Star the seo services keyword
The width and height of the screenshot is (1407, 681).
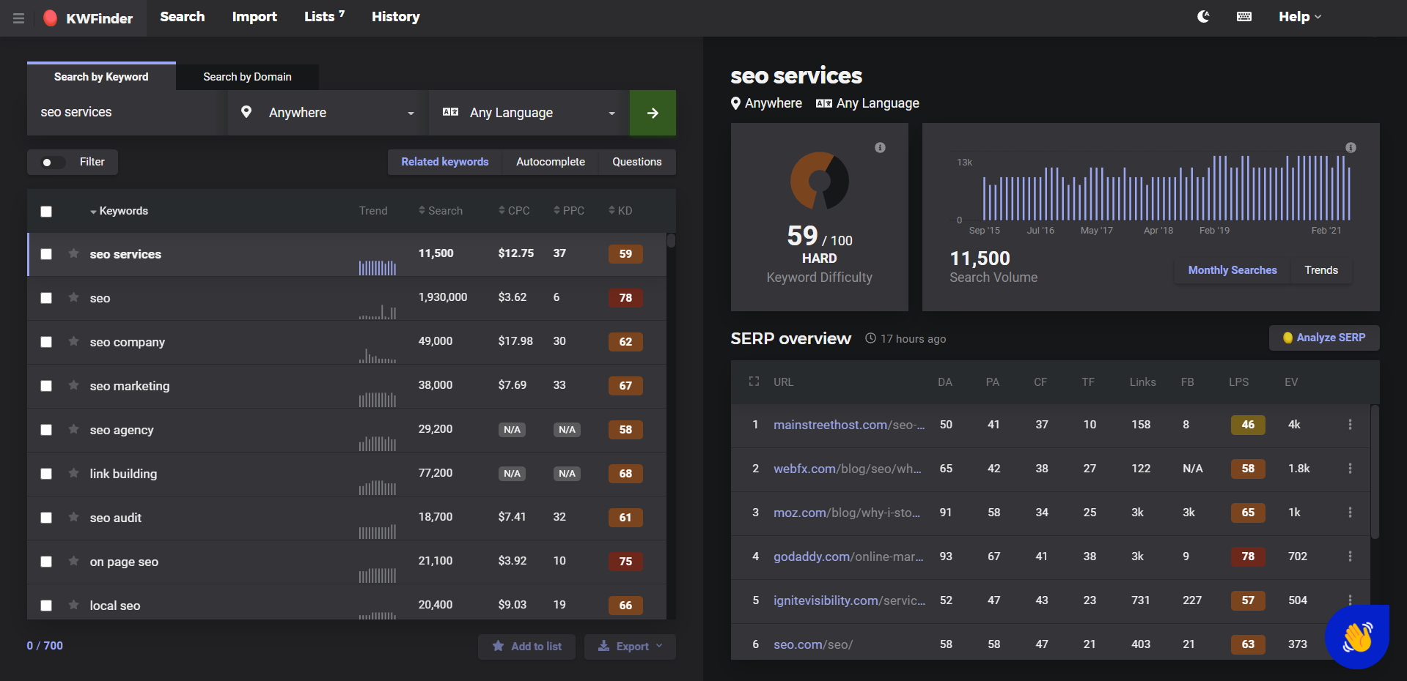pos(73,253)
